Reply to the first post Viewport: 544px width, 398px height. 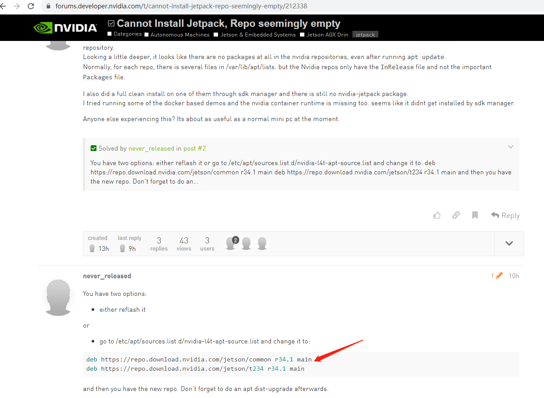[505, 215]
